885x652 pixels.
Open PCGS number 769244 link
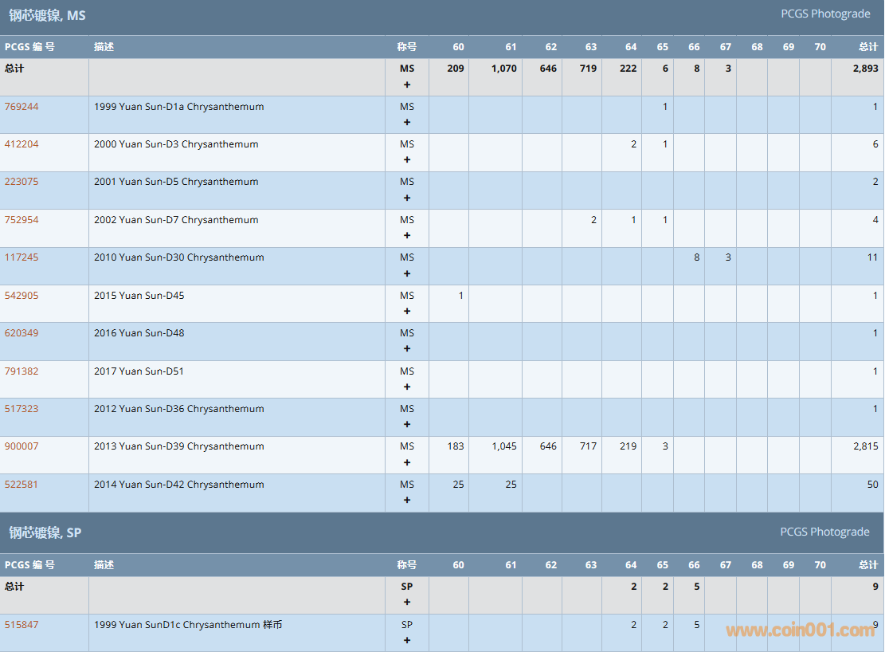[22, 107]
